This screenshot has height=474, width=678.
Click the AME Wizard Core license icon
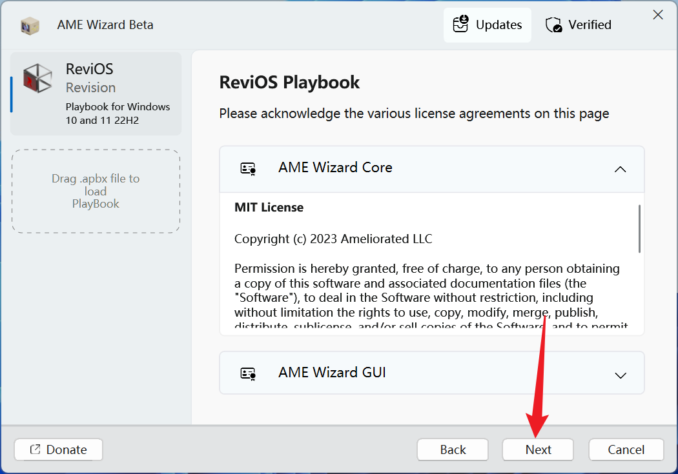point(248,168)
